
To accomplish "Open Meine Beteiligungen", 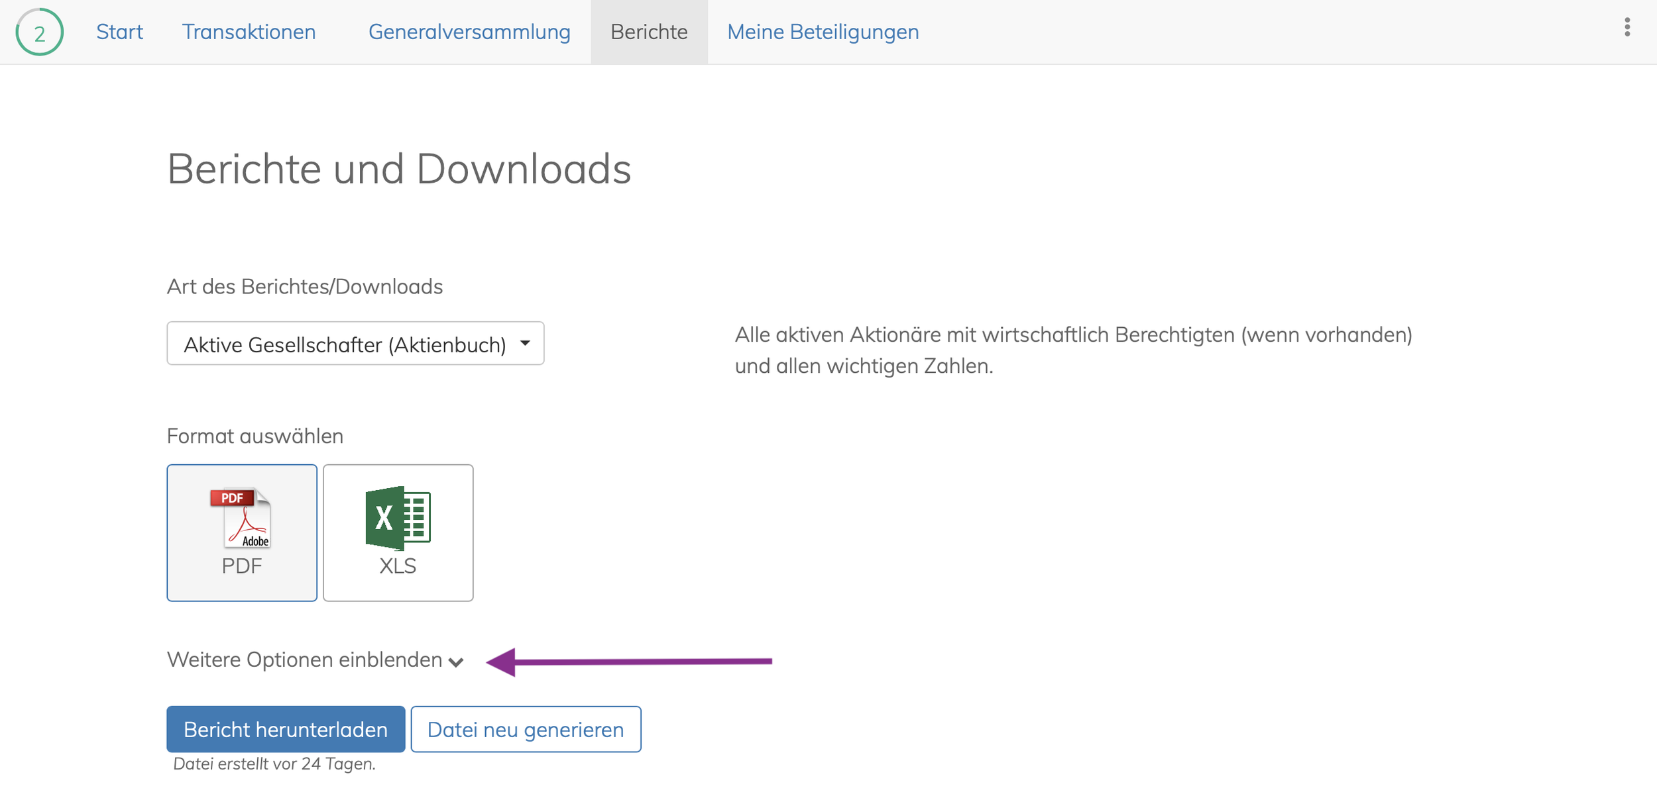I will (823, 32).
